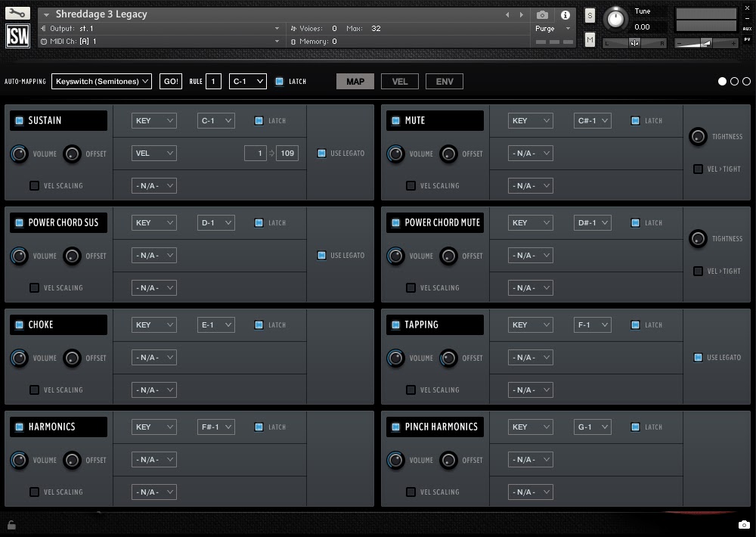Click the camera snapshot icon in header

pos(542,15)
